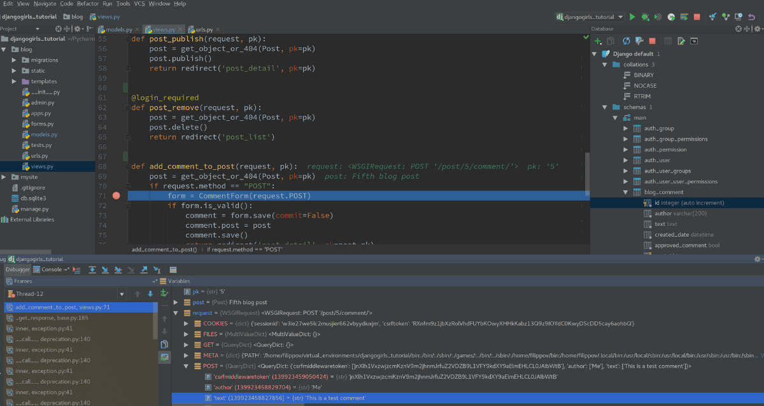Open the Refactor menu
764x406 pixels.
88,4
